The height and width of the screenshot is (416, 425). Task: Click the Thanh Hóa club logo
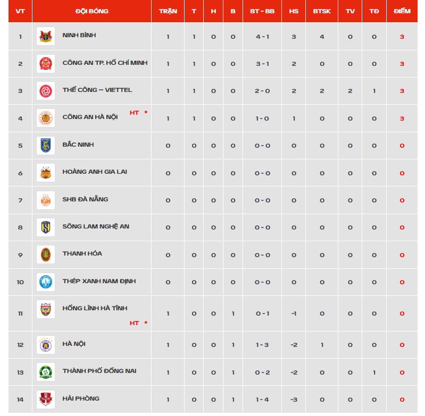[46, 254]
